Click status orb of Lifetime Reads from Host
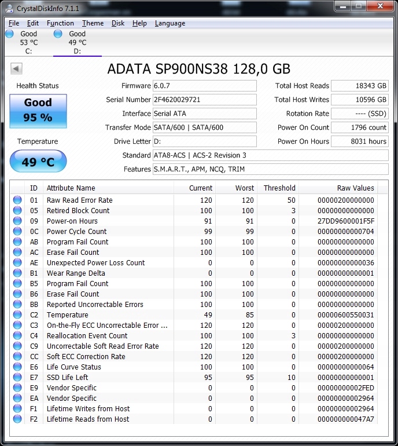 (x=17, y=419)
